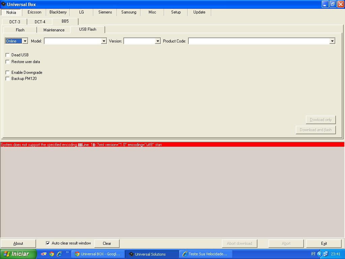This screenshot has height=259, width=345.
Task: Open the Maintenance subtab
Action: click(54, 30)
